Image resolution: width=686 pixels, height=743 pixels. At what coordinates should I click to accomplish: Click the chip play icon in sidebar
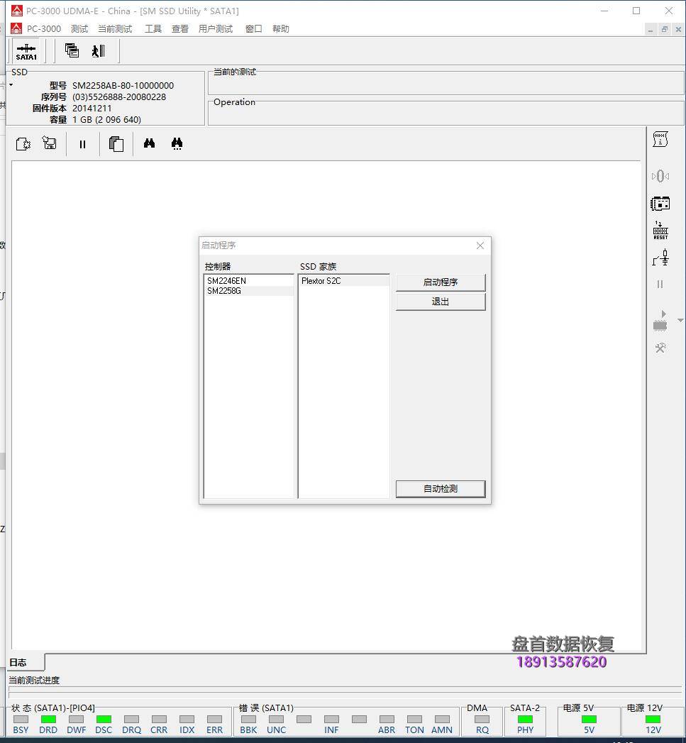(660, 320)
